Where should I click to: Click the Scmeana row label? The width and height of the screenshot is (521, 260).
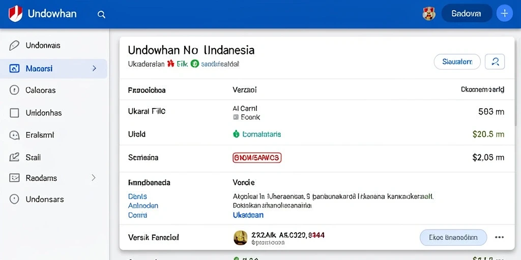click(x=143, y=158)
